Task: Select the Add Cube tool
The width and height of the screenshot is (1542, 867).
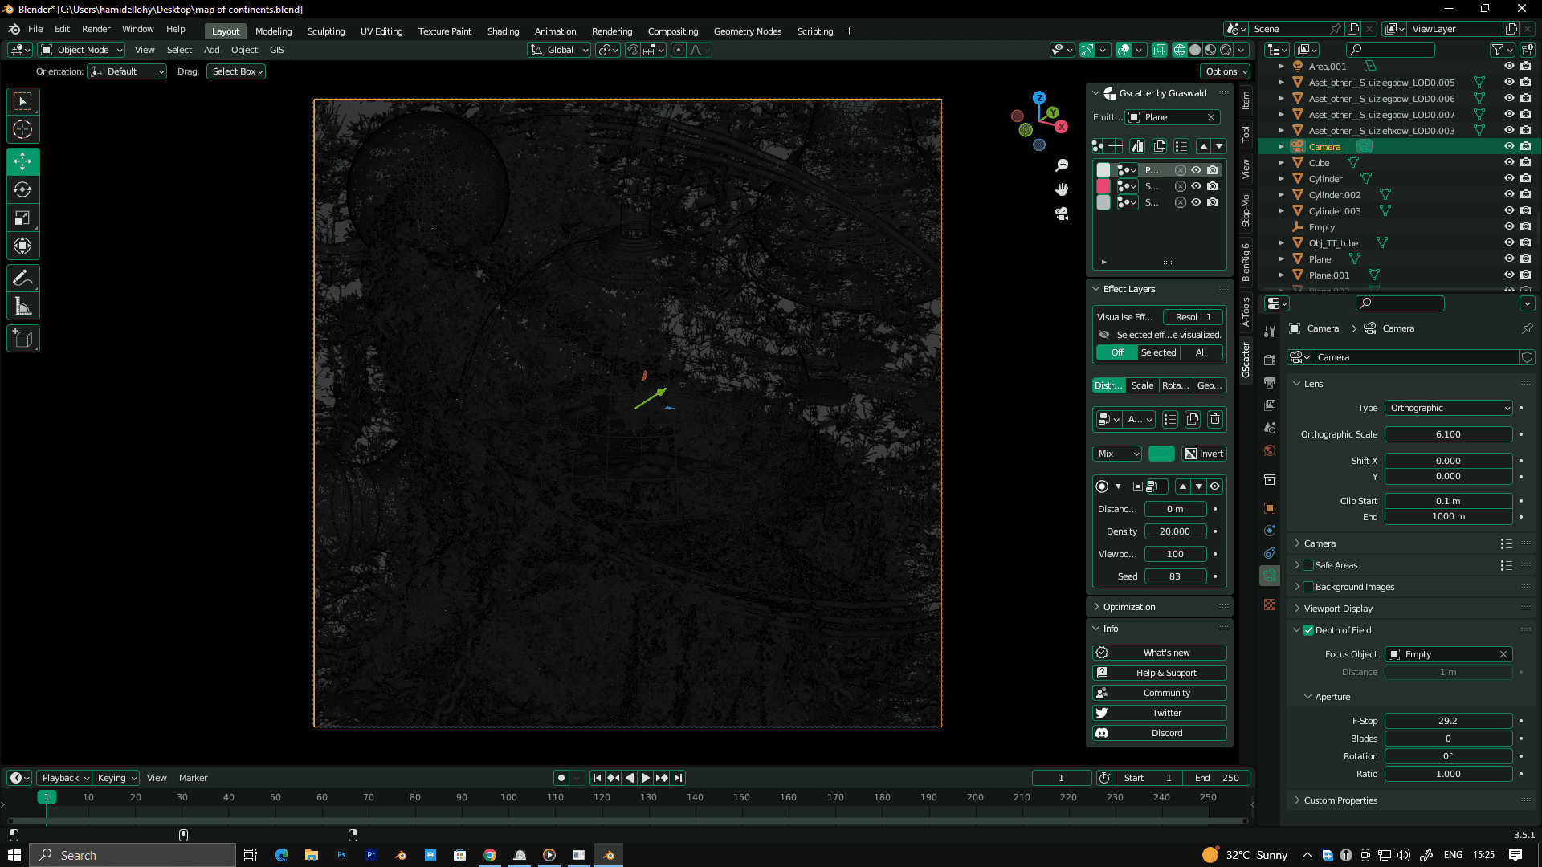Action: [x=22, y=338]
